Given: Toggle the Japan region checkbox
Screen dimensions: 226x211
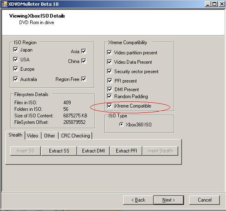Looking at the screenshot, I should coord(16,50).
